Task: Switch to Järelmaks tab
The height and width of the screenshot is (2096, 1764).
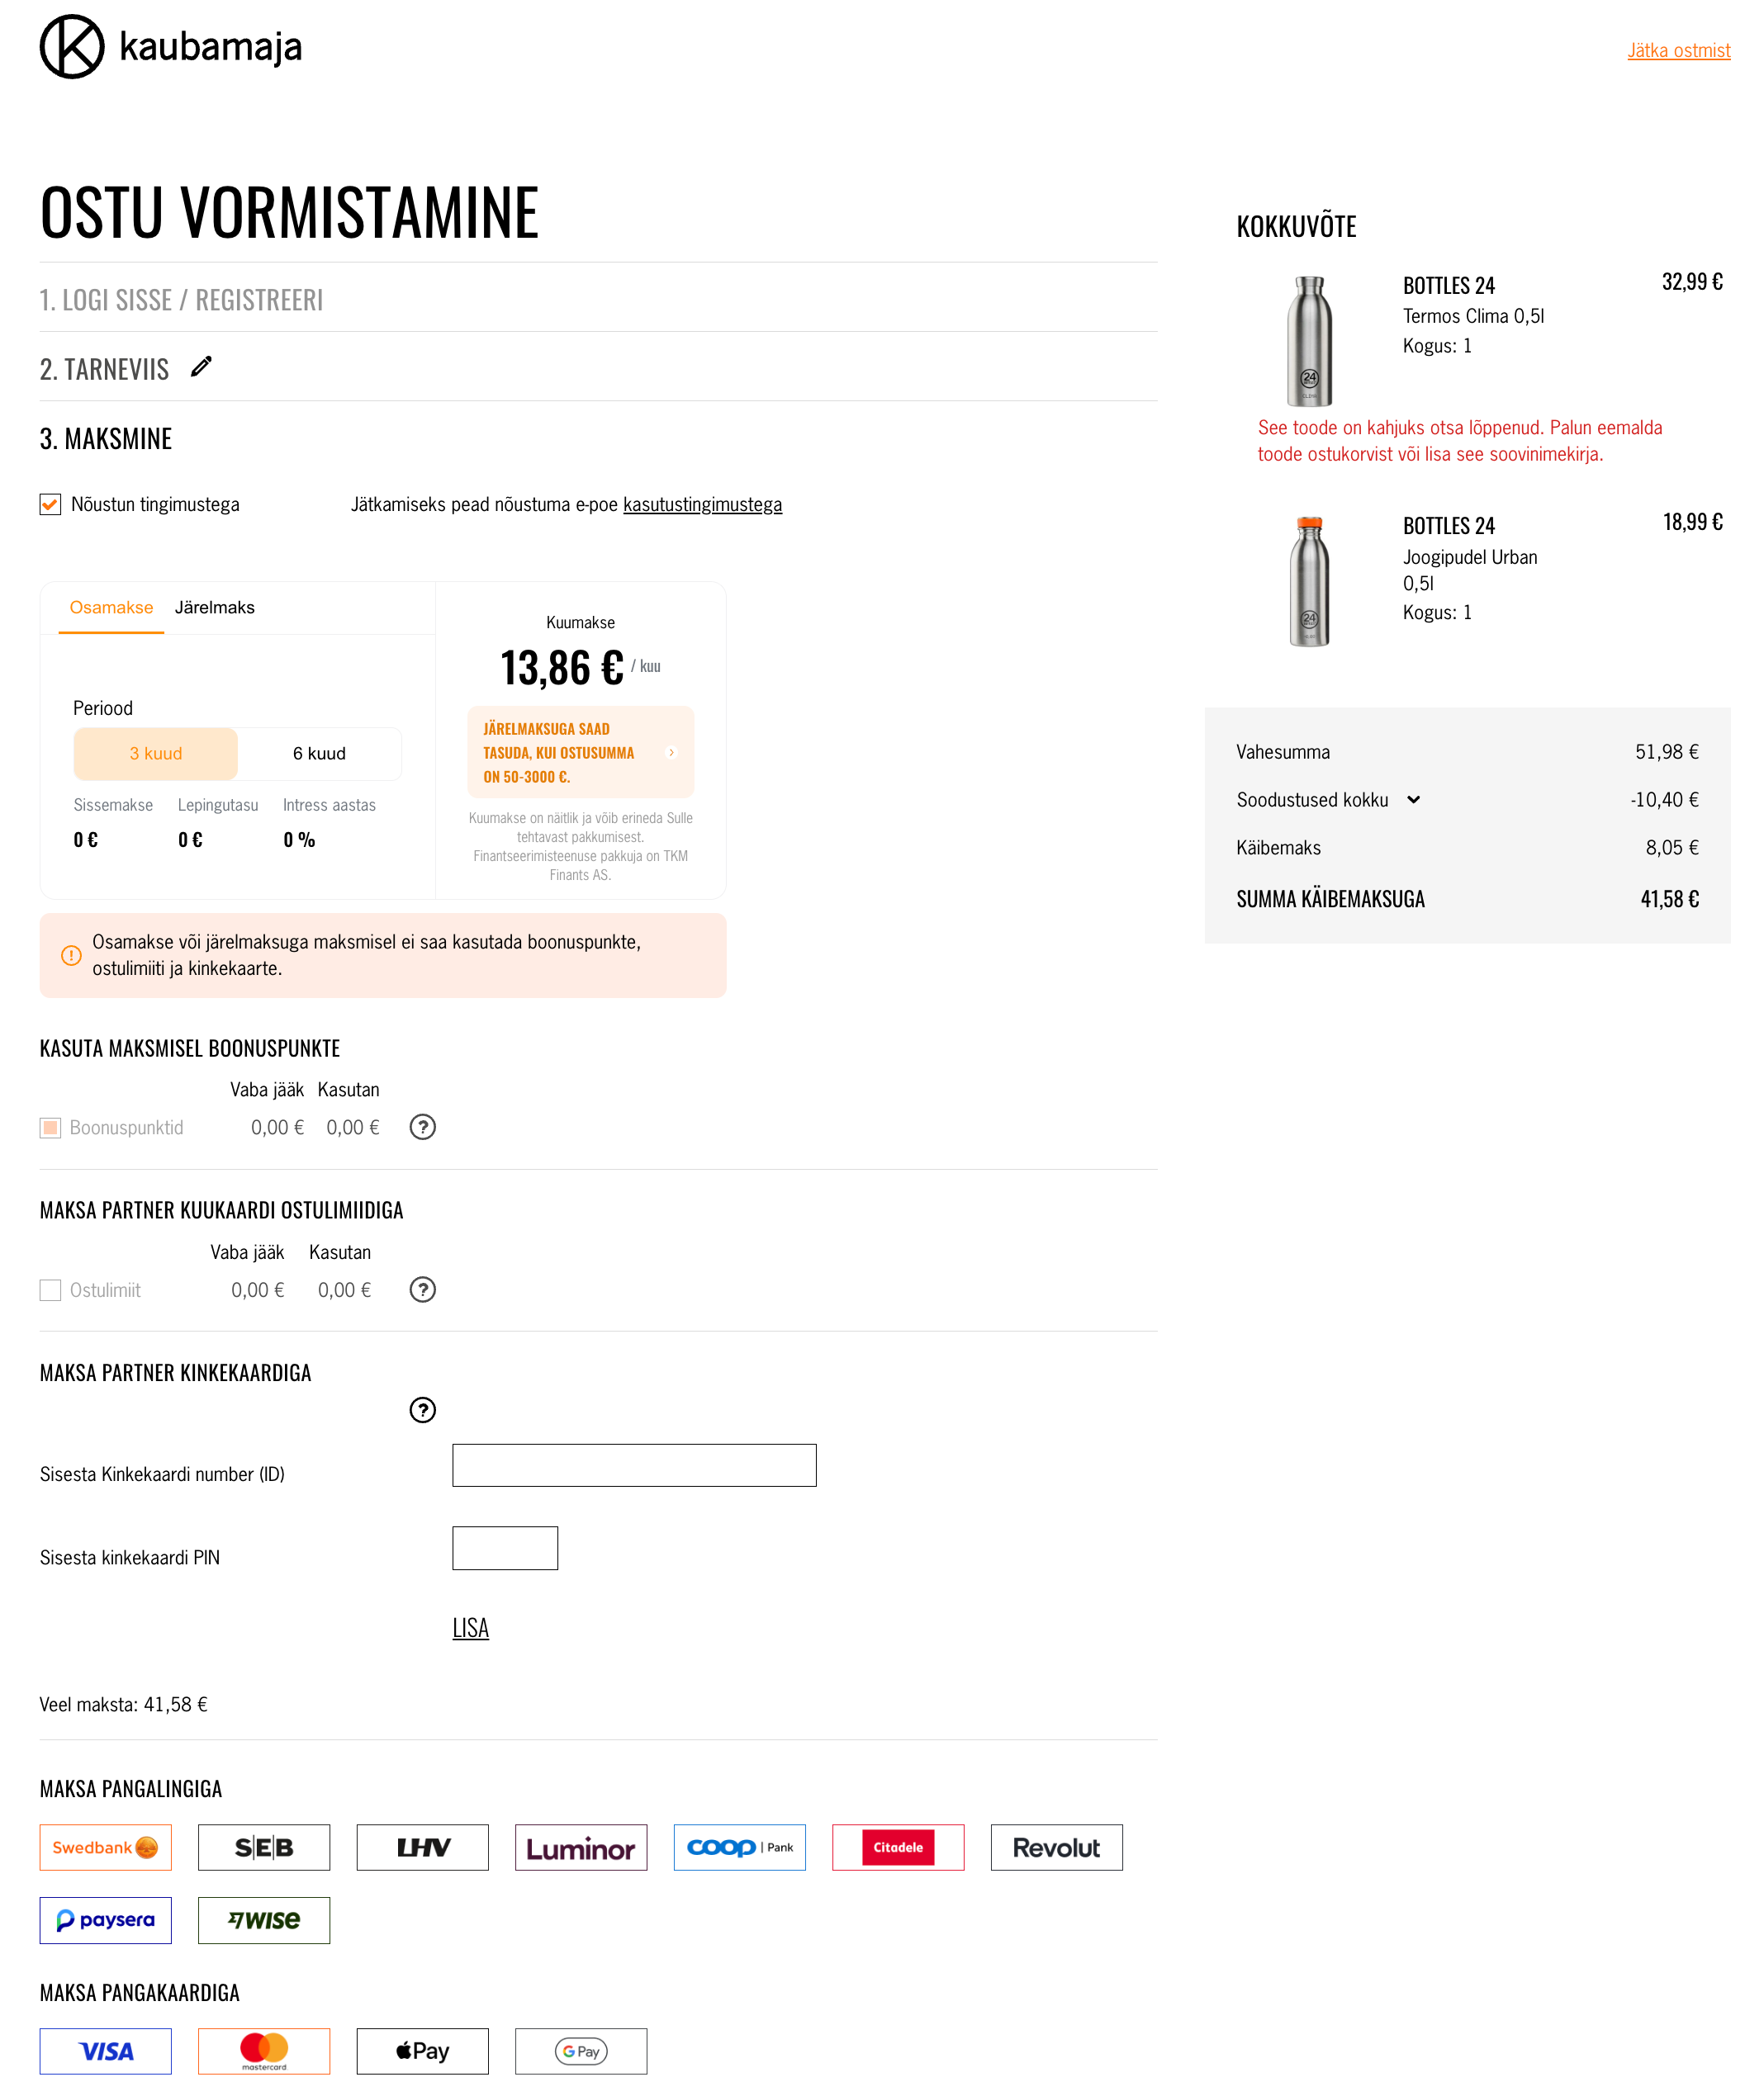Action: pos(214,608)
